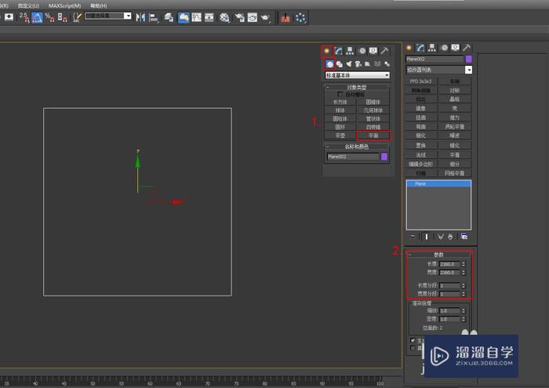Select the Geometry category icon
This screenshot has width=549, height=388.
[x=329, y=64]
